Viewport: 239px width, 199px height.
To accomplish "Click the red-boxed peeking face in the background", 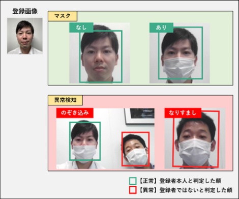I will tap(135, 149).
